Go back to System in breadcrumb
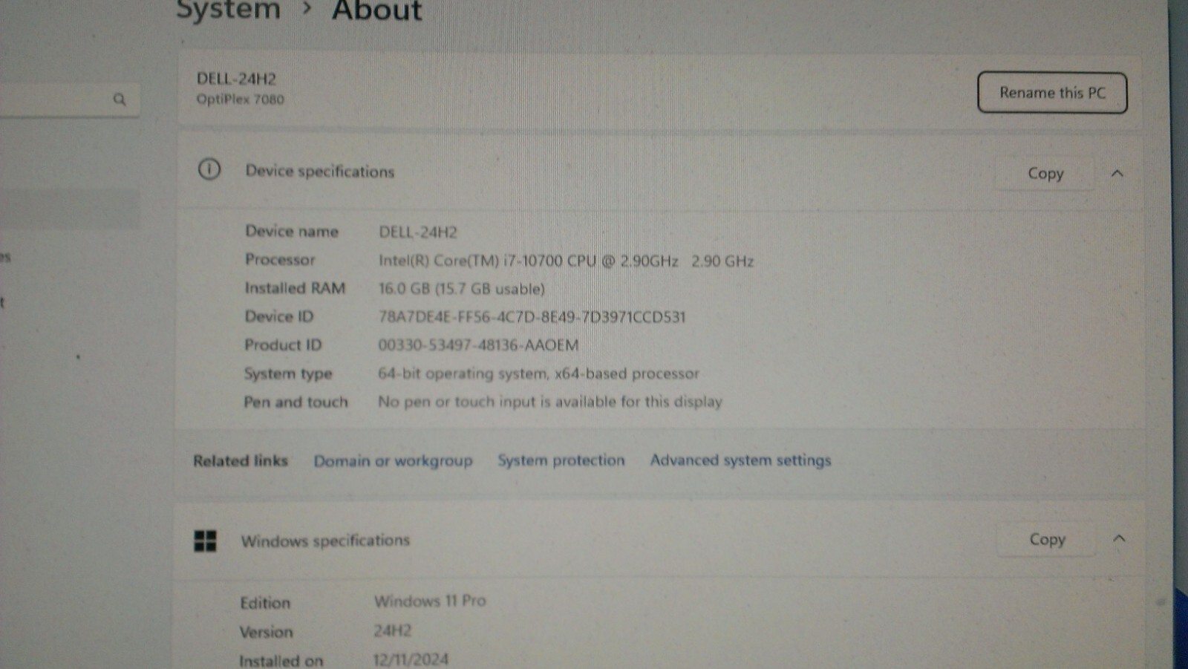 [229, 10]
